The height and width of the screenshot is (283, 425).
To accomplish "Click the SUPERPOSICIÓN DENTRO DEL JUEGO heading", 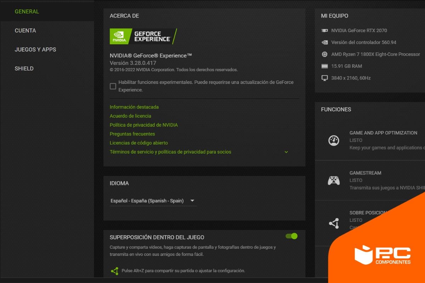I will [157, 237].
